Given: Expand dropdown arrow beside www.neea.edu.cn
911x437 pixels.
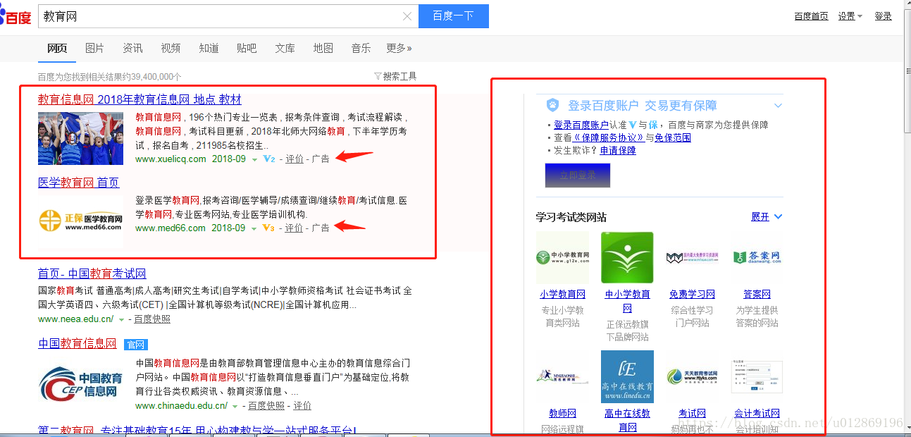Looking at the screenshot, I should click(122, 320).
